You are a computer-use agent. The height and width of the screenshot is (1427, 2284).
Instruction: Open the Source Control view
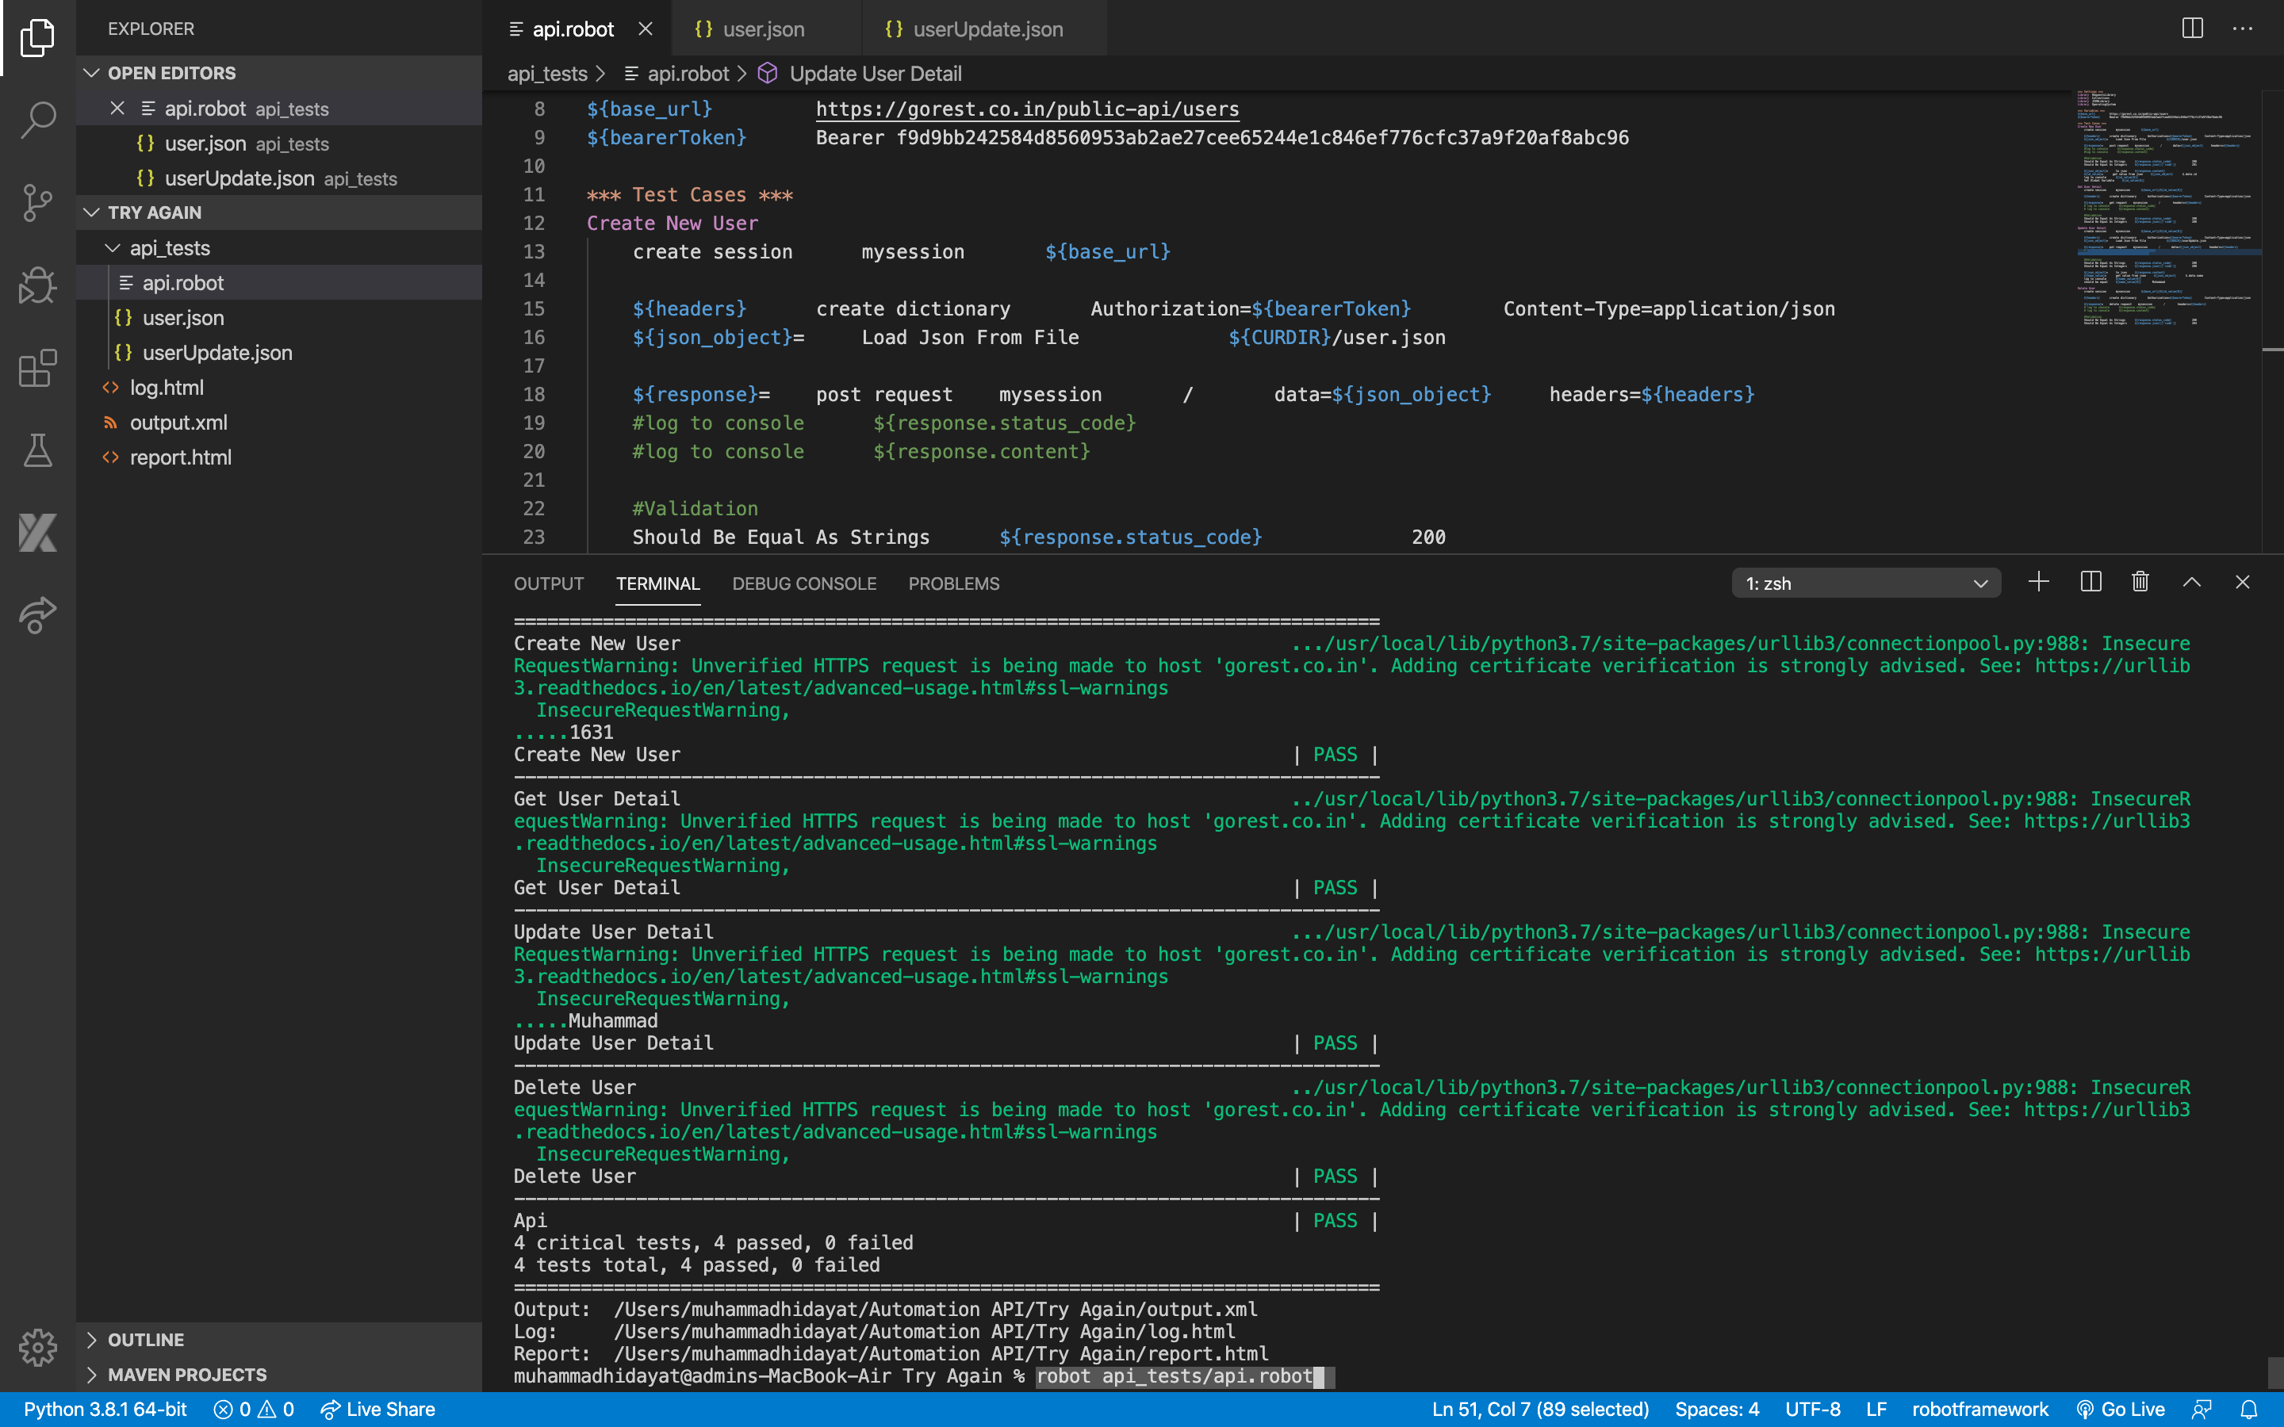[38, 202]
